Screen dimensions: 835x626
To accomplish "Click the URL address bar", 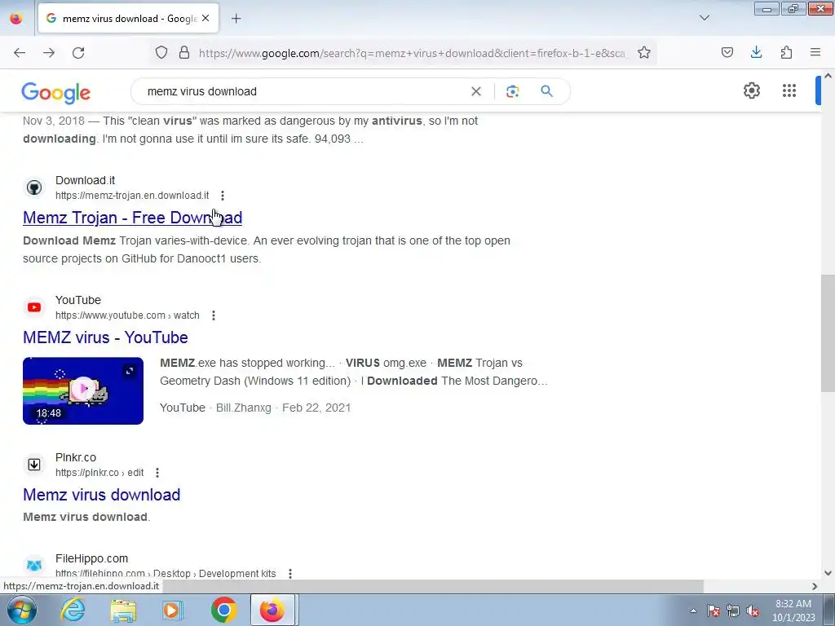I will tap(412, 53).
